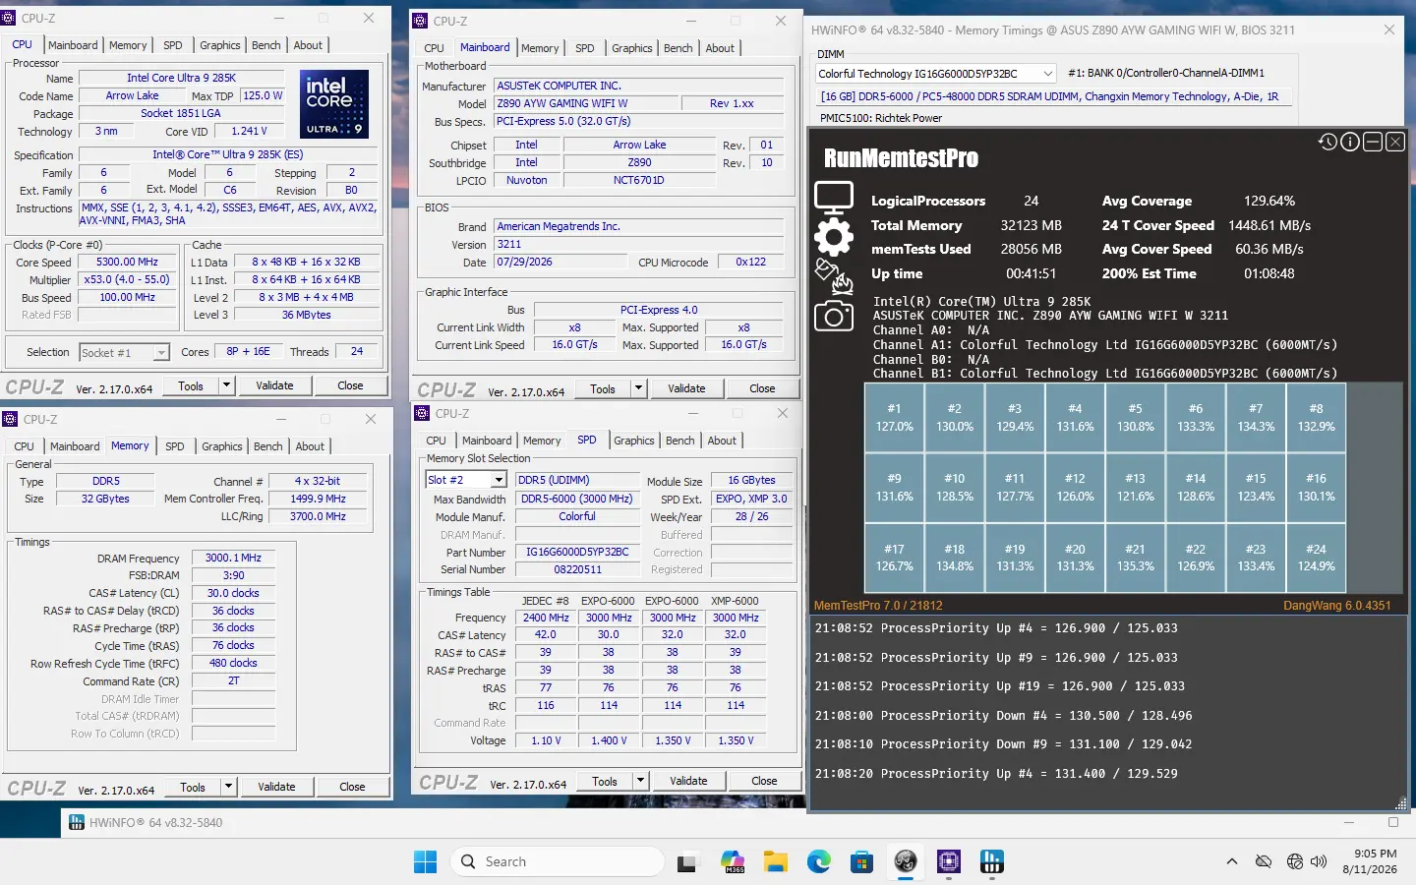Open RunMemtestPro settings gear icon
The width and height of the screenshot is (1416, 885).
point(833,237)
